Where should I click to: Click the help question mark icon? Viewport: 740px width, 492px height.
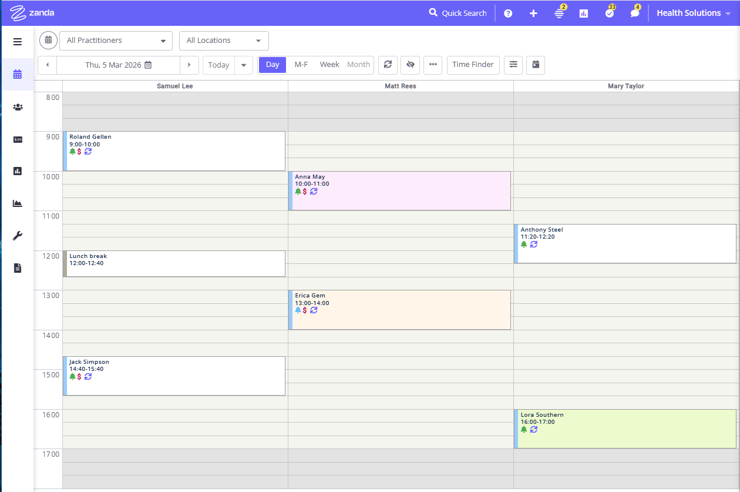click(x=508, y=14)
